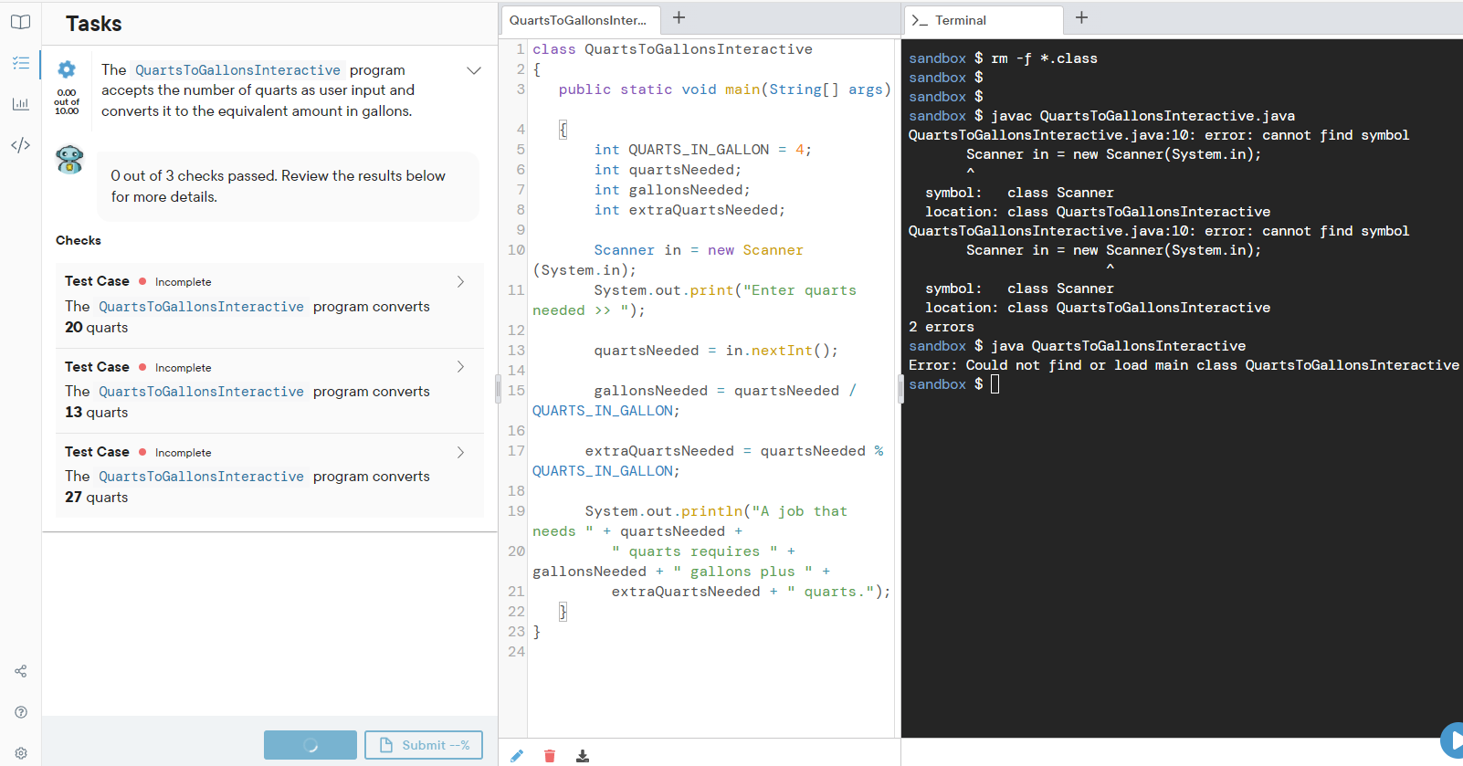This screenshot has width=1463, height=766.
Task: Open the book reader icon in sidebar
Action: (20, 22)
